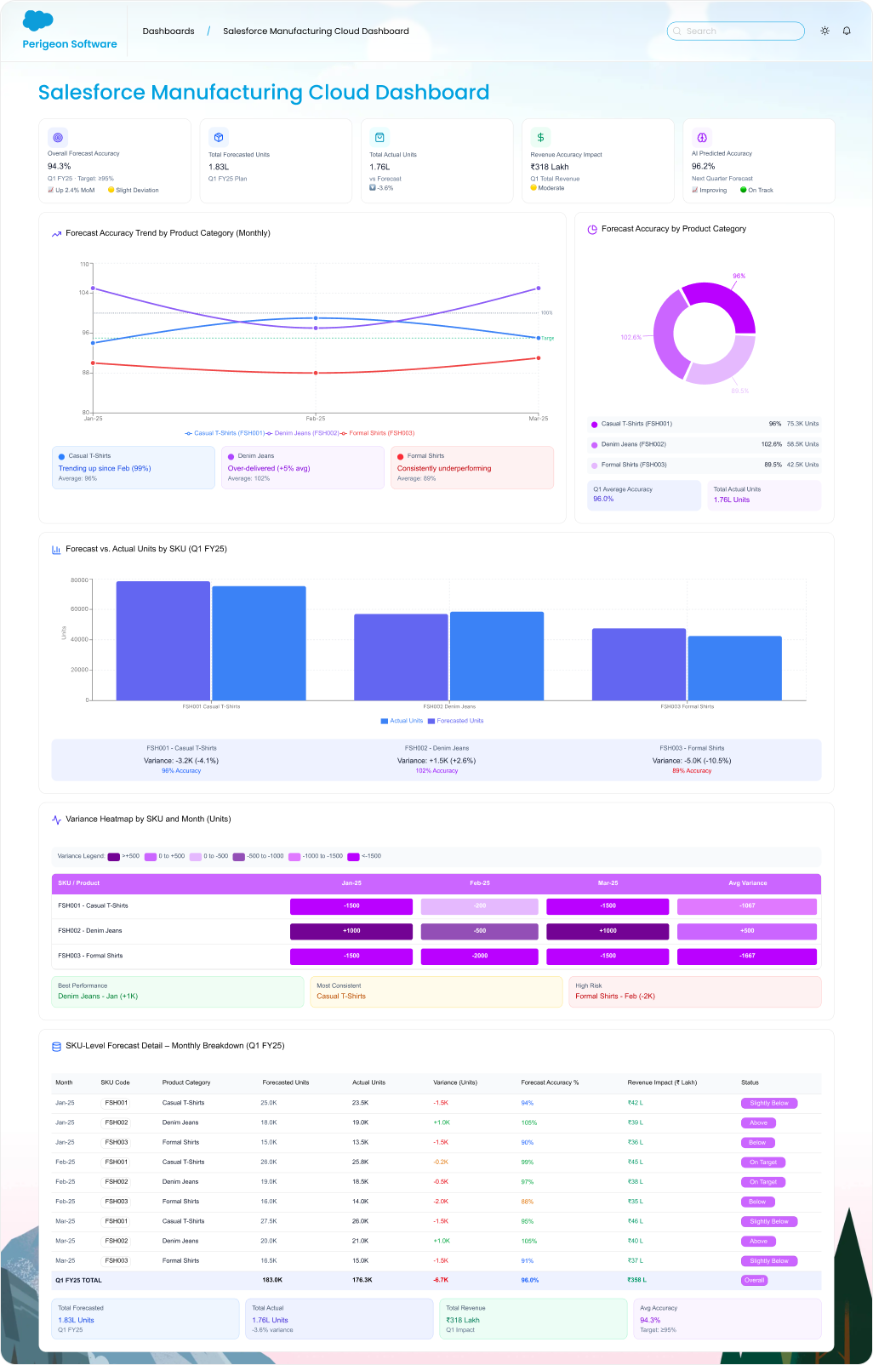The width and height of the screenshot is (873, 1365).
Task: Click the Overall status badge in total row
Action: 755,1280
